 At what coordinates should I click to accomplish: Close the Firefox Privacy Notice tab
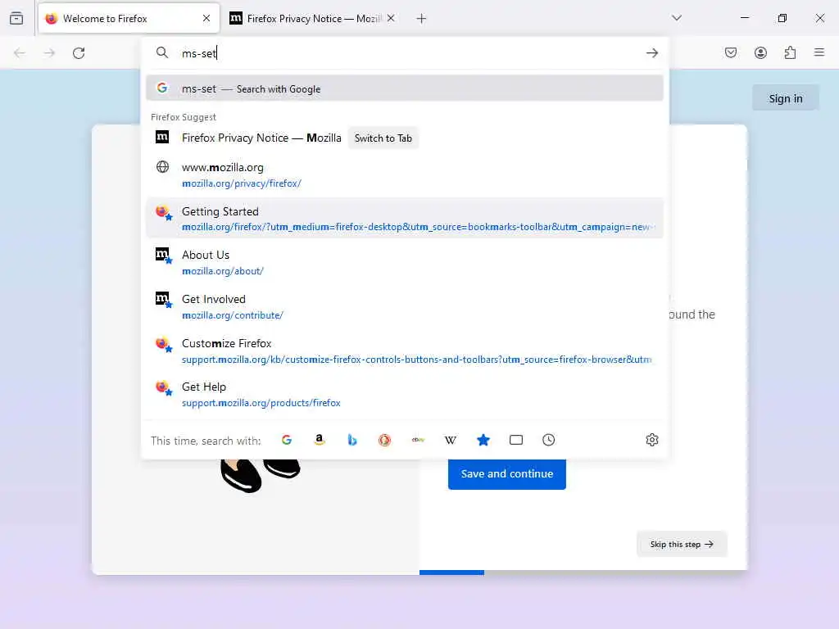(x=391, y=18)
